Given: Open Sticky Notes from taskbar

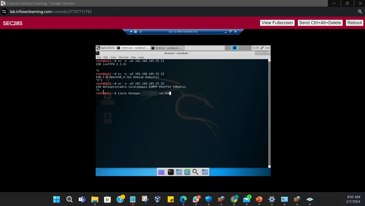Looking at the screenshot, I should click(171, 199).
